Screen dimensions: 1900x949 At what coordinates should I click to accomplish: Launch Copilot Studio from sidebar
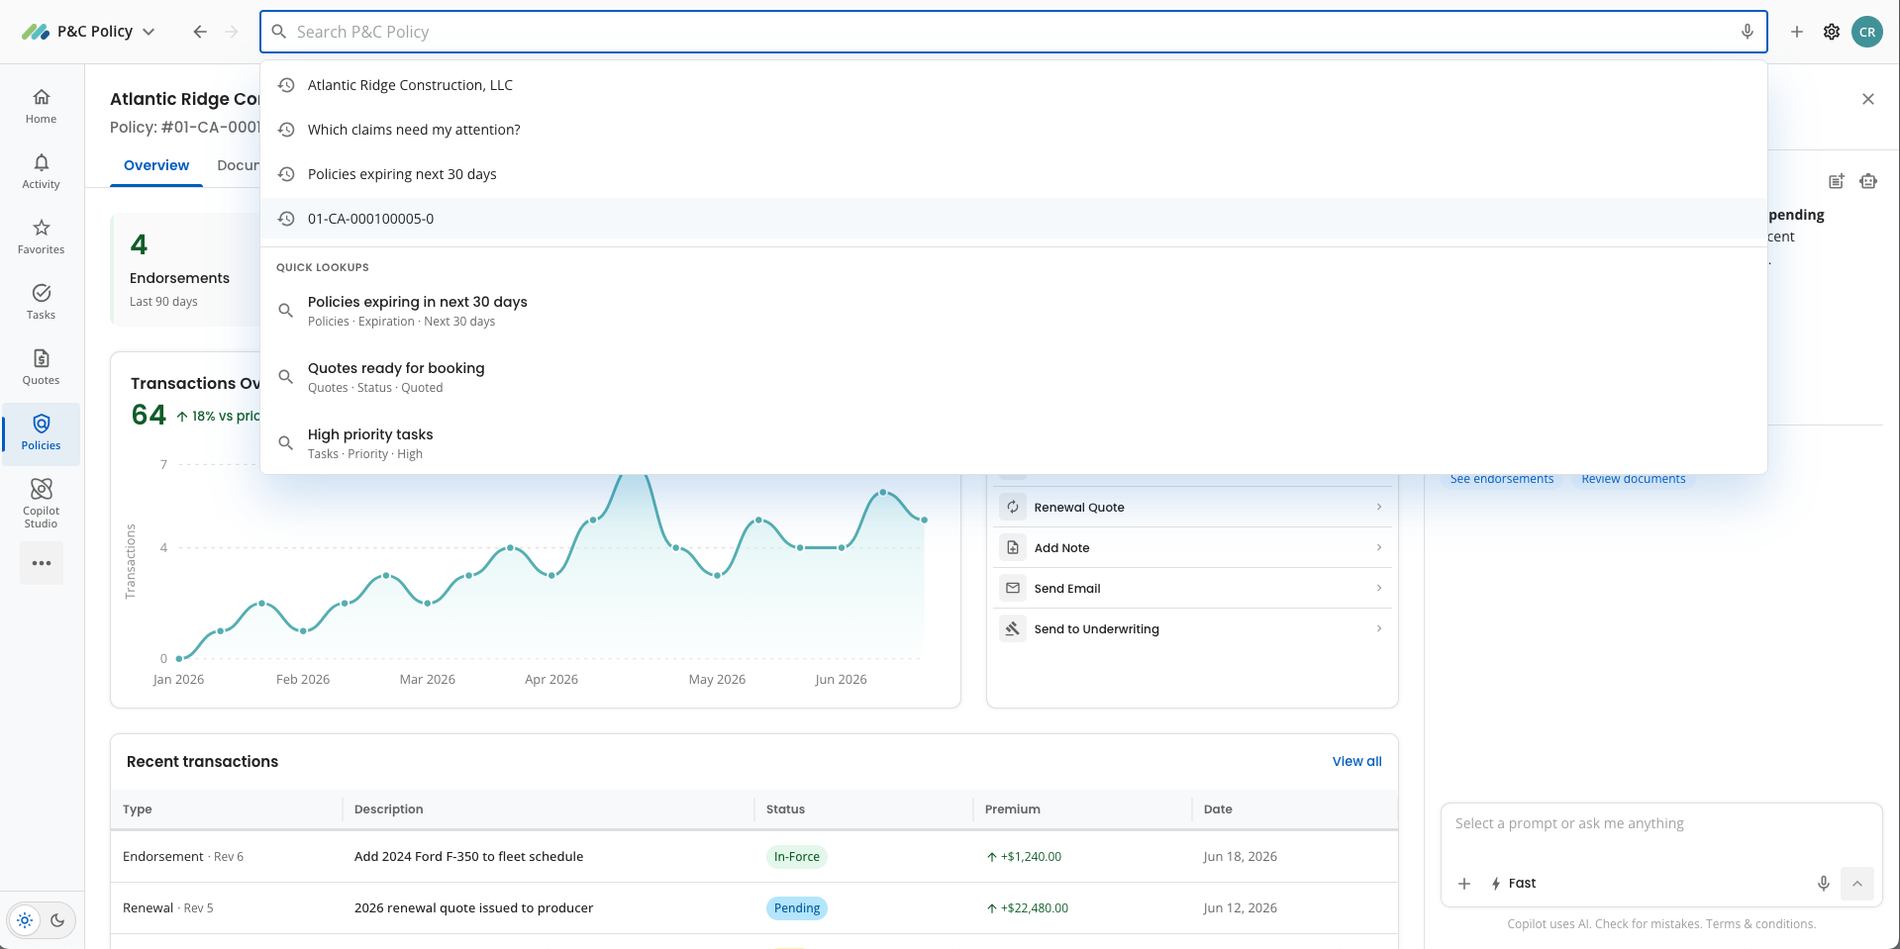pyautogui.click(x=41, y=502)
